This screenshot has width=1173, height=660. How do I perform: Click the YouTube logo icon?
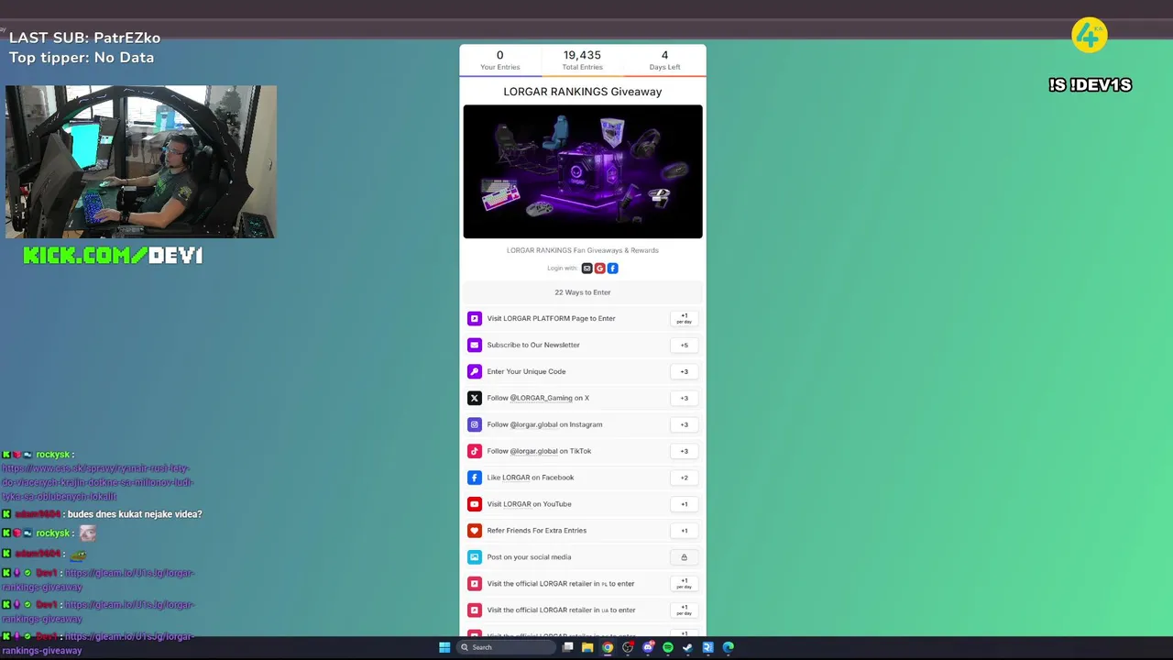point(475,504)
